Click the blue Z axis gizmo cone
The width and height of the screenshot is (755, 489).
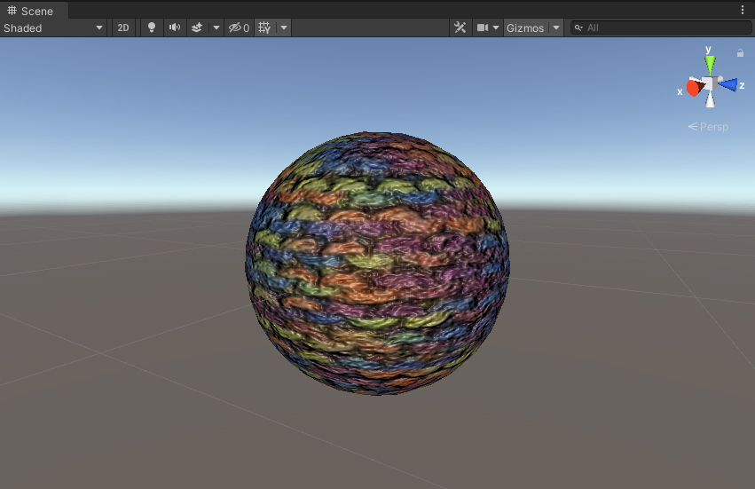click(729, 84)
